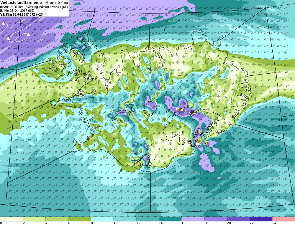This screenshot has width=295, height=225.
Task: Click the pink above-24 m/s legend swatch
Action: pyautogui.click(x=283, y=219)
